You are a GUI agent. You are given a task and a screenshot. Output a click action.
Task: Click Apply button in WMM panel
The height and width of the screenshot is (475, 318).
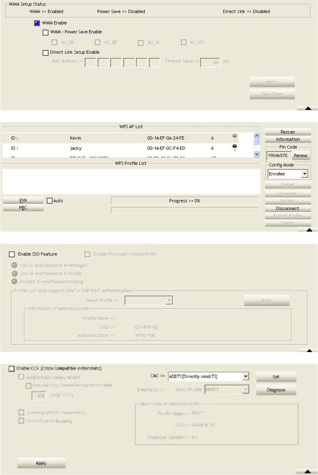[x=272, y=82]
